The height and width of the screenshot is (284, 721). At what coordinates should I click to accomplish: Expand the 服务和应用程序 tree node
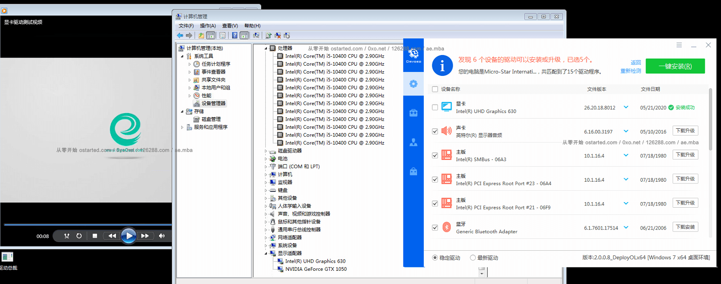[x=182, y=127]
